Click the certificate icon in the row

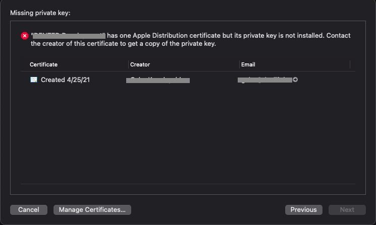point(34,80)
